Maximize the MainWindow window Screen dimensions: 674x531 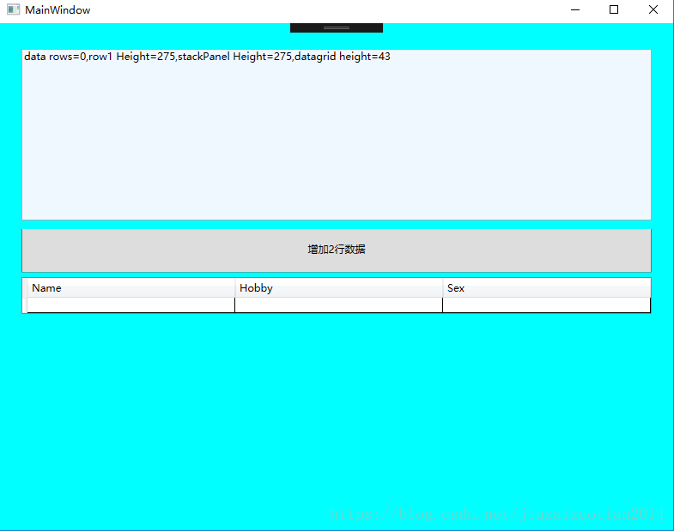coord(614,9)
